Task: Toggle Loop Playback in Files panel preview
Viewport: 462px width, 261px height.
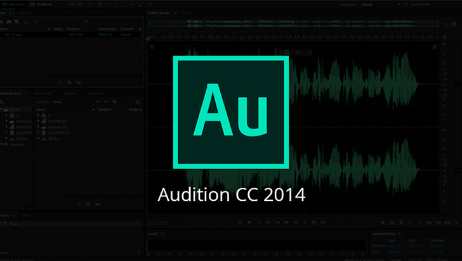Action: (x=69, y=82)
